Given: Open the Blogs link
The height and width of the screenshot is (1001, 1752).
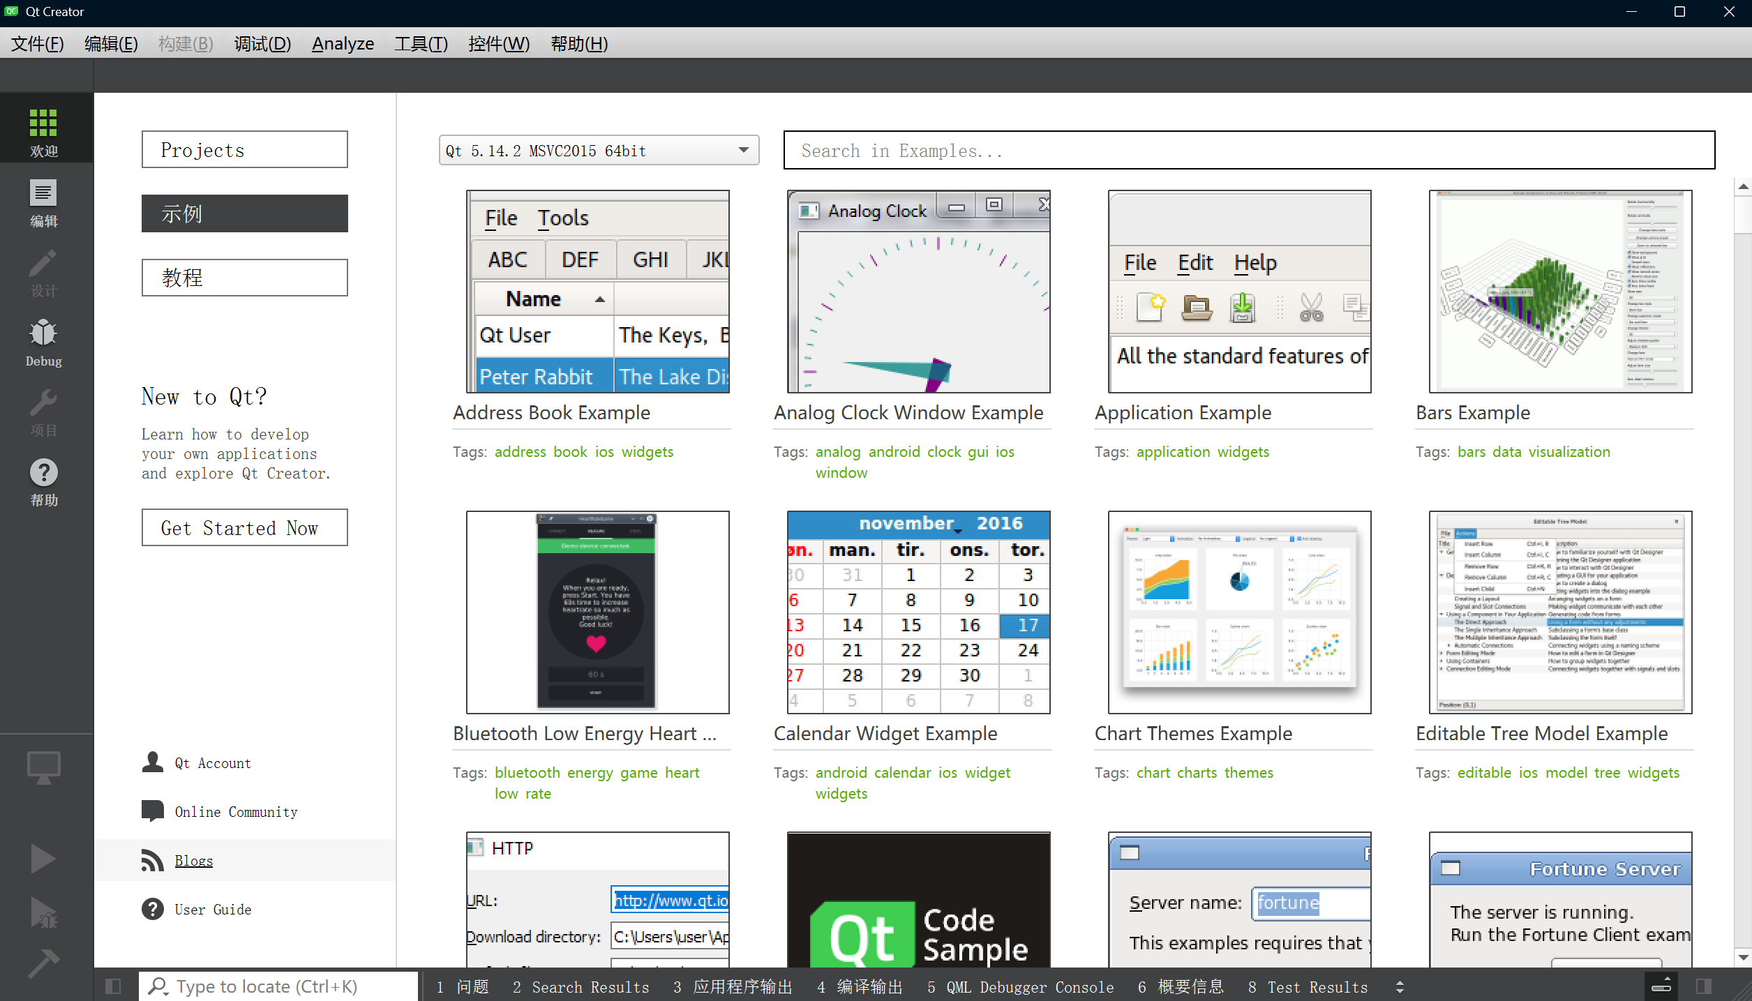Looking at the screenshot, I should (x=194, y=861).
